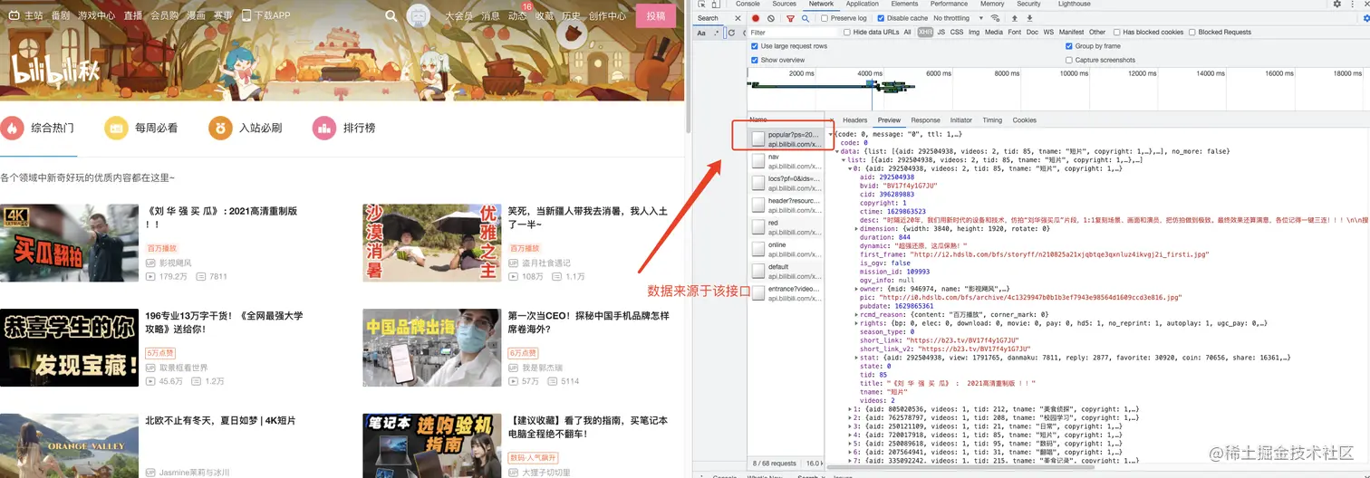Check the Blocked Requests checkbox

pyautogui.click(x=1192, y=33)
